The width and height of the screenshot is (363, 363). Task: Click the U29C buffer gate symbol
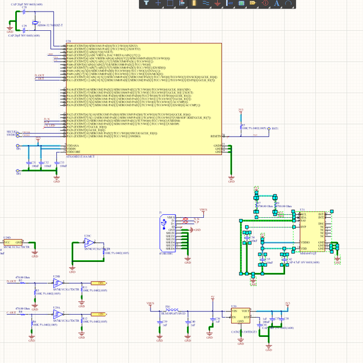88,244
